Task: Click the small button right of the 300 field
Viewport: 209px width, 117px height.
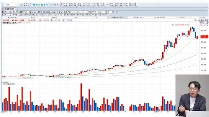Action: point(116,12)
